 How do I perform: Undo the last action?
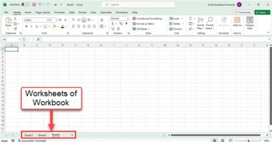click(40, 5)
